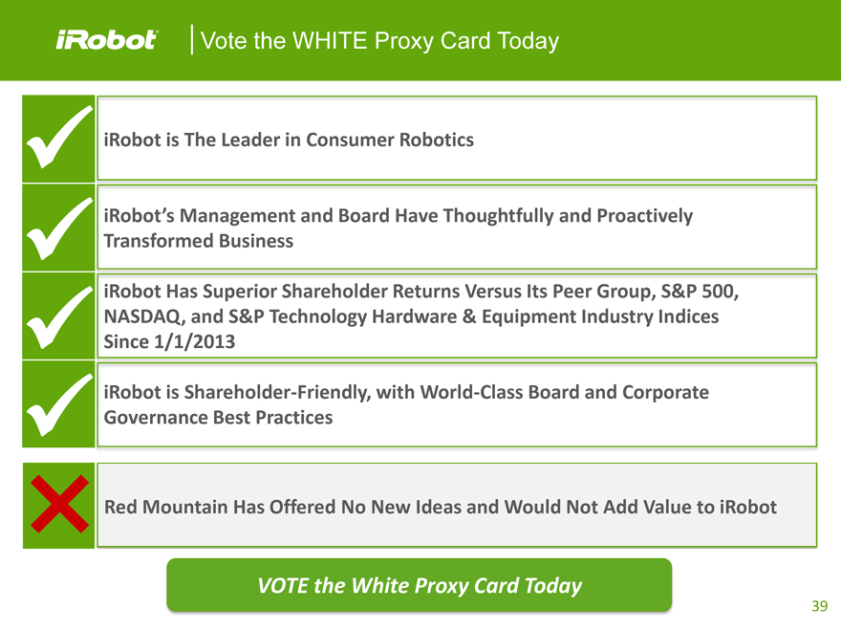The height and width of the screenshot is (631, 841).
Task: Click the NASDAQ word in third statement
Action: [143, 316]
